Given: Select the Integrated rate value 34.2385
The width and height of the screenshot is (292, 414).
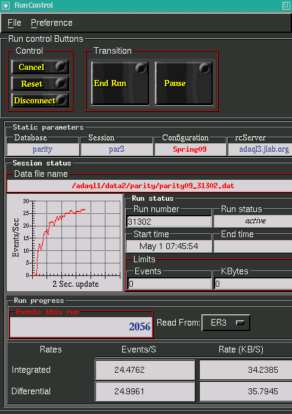Looking at the screenshot, I should [x=246, y=370].
